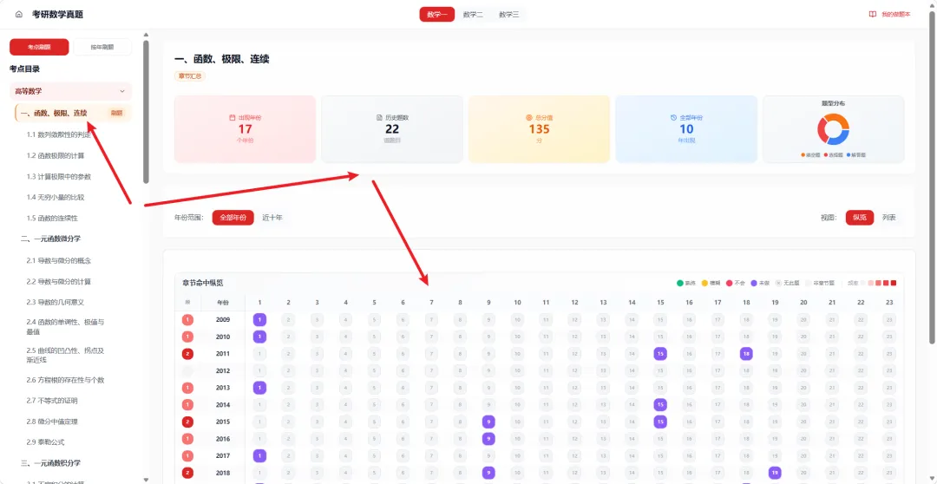Open 数学一 tab

click(436, 15)
